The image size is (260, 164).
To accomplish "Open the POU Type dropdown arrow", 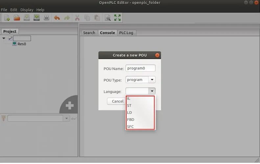I will [152, 80].
